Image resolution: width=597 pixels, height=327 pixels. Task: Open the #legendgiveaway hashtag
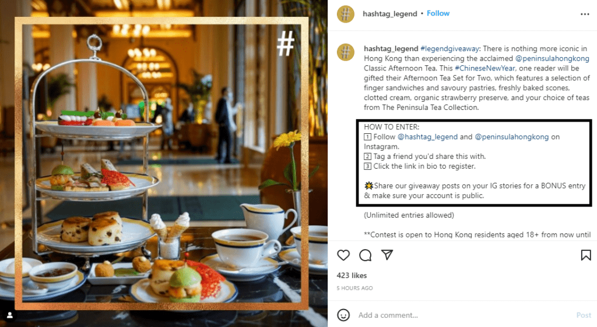(449, 49)
